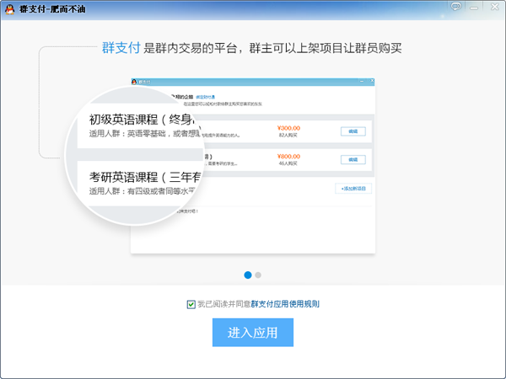Click the +添加新项目 button in preview
Image resolution: width=506 pixels, height=379 pixels.
point(353,189)
